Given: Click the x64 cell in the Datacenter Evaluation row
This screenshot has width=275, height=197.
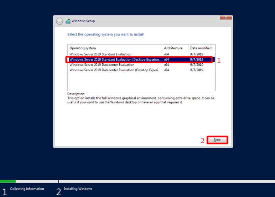Looking at the screenshot, I should click(x=166, y=65).
